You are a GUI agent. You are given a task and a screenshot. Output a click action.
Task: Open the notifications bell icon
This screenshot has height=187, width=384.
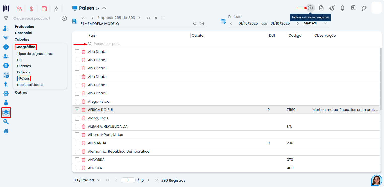pos(342,8)
